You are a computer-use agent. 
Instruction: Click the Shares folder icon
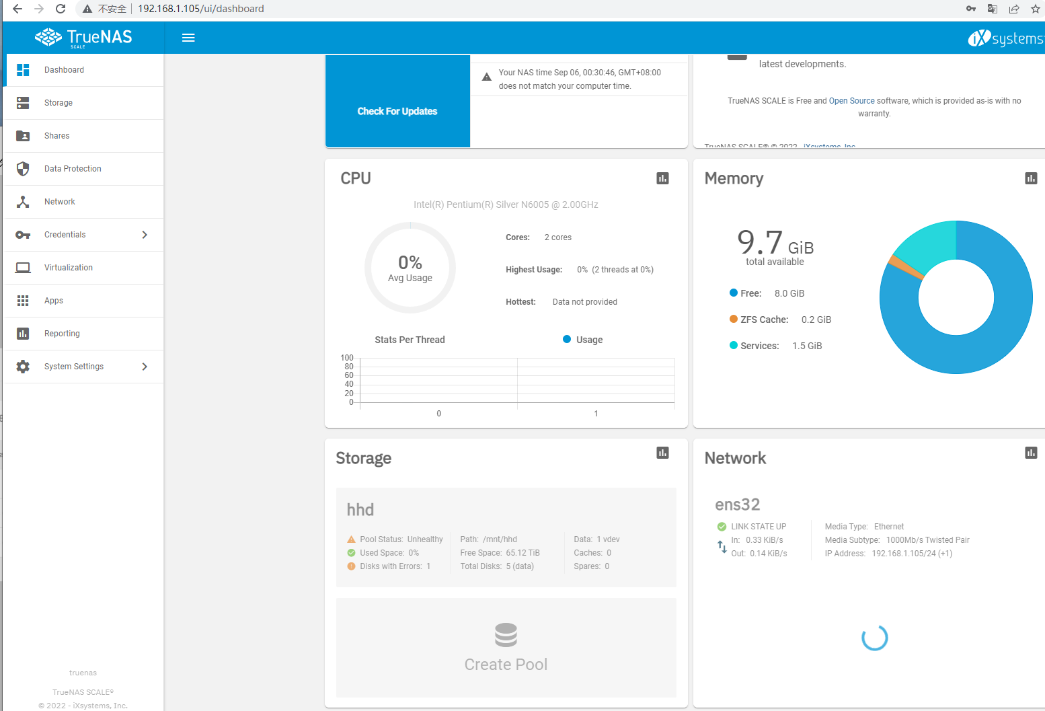[x=23, y=136]
